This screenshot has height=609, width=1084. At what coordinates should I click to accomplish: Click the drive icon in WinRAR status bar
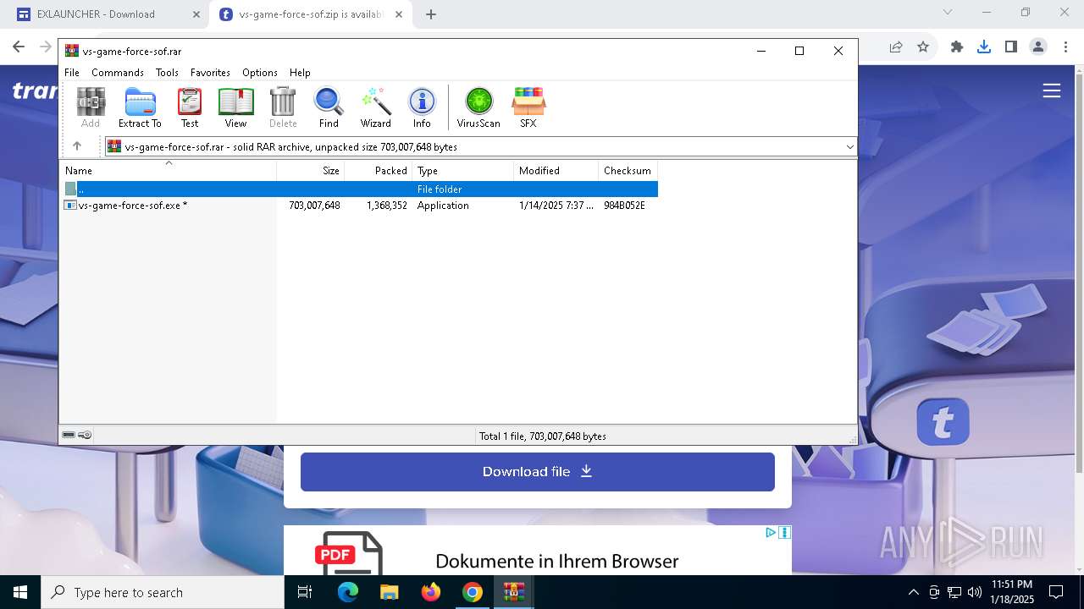pyautogui.click(x=69, y=435)
